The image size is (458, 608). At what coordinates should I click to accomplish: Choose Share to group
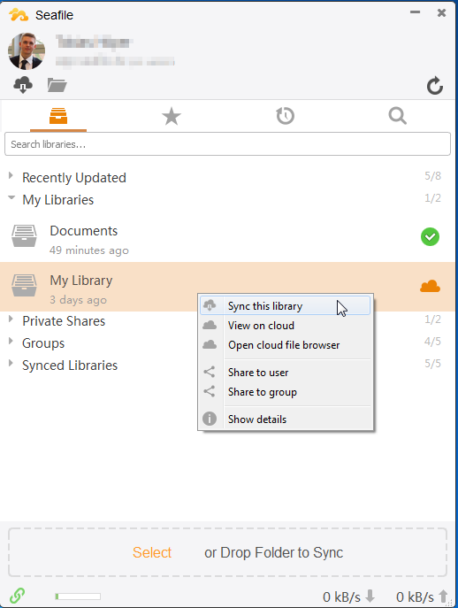[286, 392]
